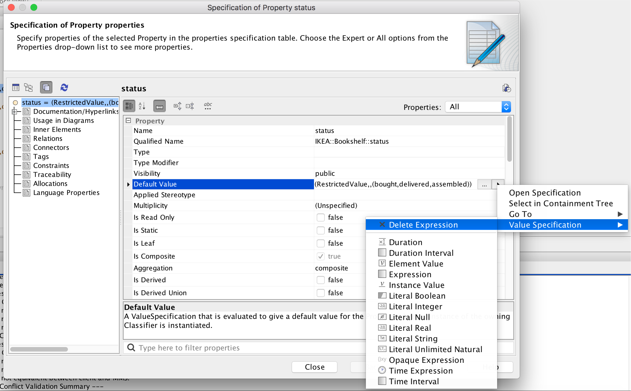Enable the Is Static checkbox

coord(320,230)
